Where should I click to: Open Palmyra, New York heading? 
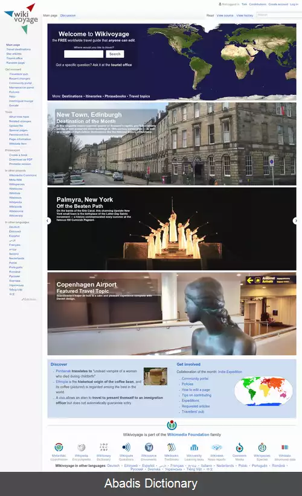[85, 199]
